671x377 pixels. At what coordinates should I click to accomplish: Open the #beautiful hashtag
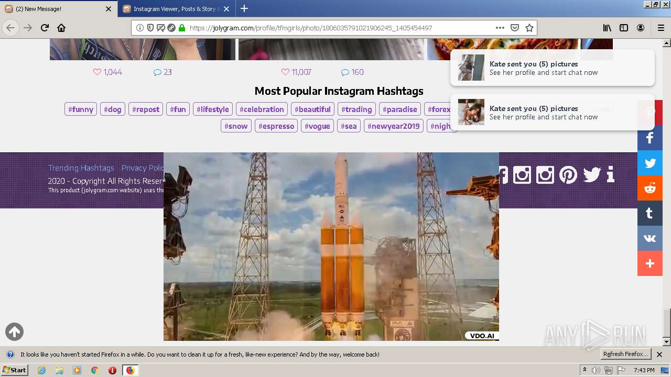[x=312, y=109]
